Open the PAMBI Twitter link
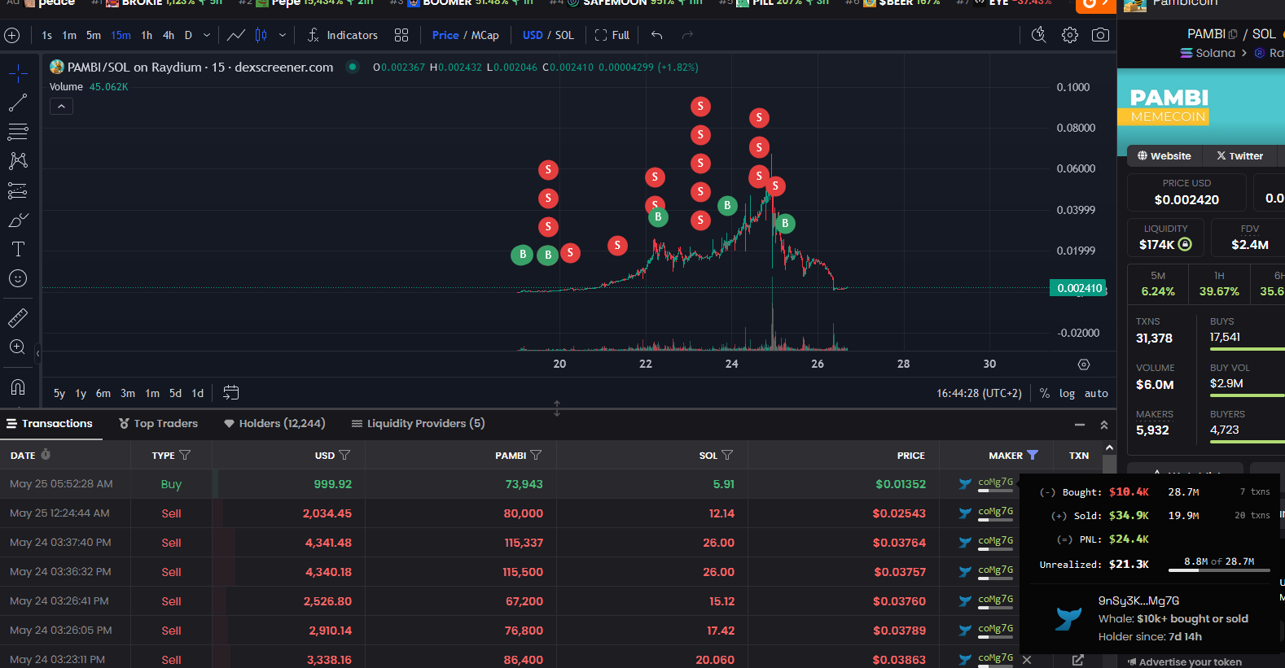1285x668 pixels. pos(1239,155)
